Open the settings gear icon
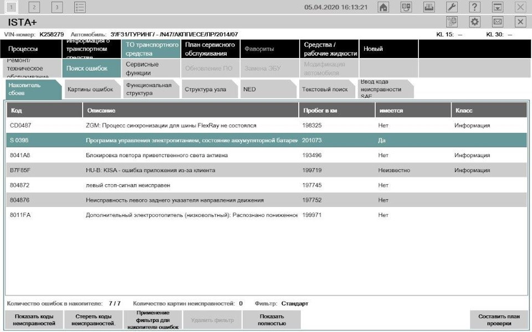Viewport: 532px width, 332px height. (475, 22)
